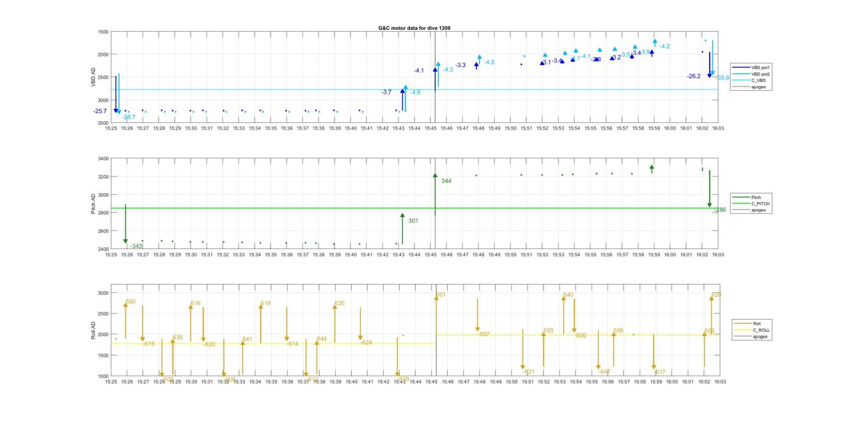Click the "-3.3" VBD data label

pyautogui.click(x=461, y=65)
